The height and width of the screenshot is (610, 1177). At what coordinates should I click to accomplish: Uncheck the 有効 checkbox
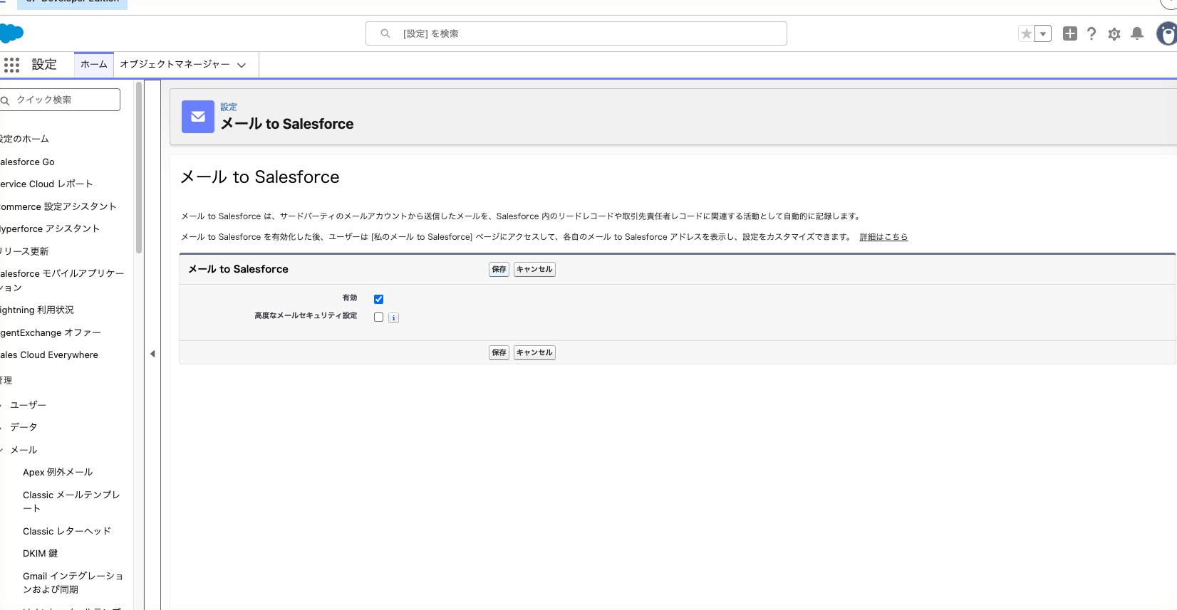click(379, 299)
